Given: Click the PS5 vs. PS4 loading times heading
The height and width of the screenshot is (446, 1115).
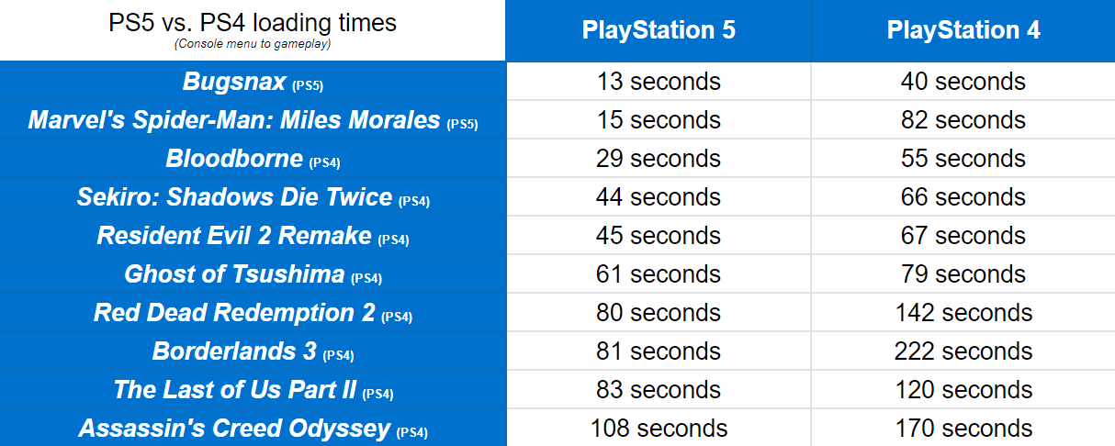Looking at the screenshot, I should (253, 23).
